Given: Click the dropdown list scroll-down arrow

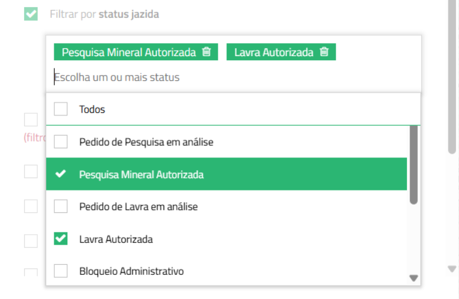Looking at the screenshot, I should coord(414,278).
